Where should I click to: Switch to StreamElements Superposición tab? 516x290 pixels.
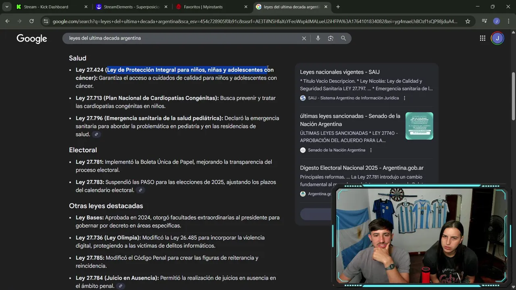tap(131, 7)
